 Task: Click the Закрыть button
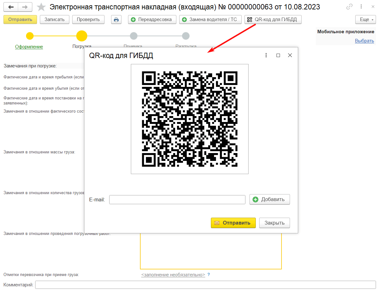click(274, 223)
